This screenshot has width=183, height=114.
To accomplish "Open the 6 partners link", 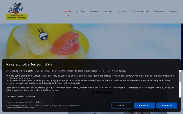I will click(x=31, y=71).
